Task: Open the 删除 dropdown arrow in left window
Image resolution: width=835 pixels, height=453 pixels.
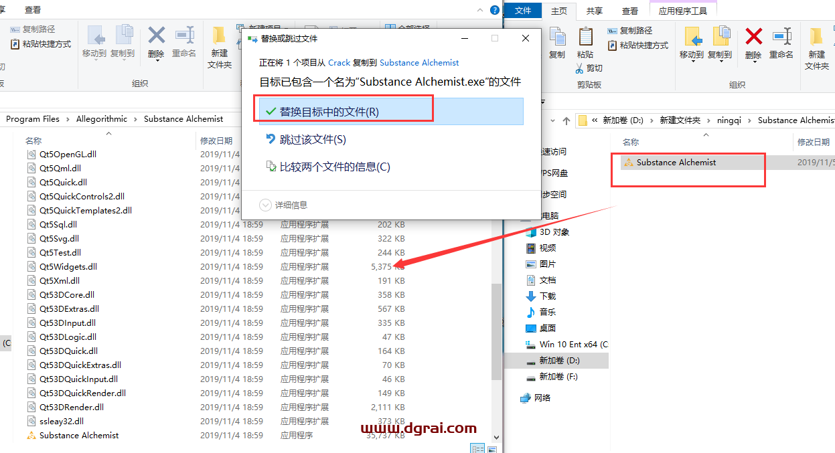Action: click(x=157, y=61)
